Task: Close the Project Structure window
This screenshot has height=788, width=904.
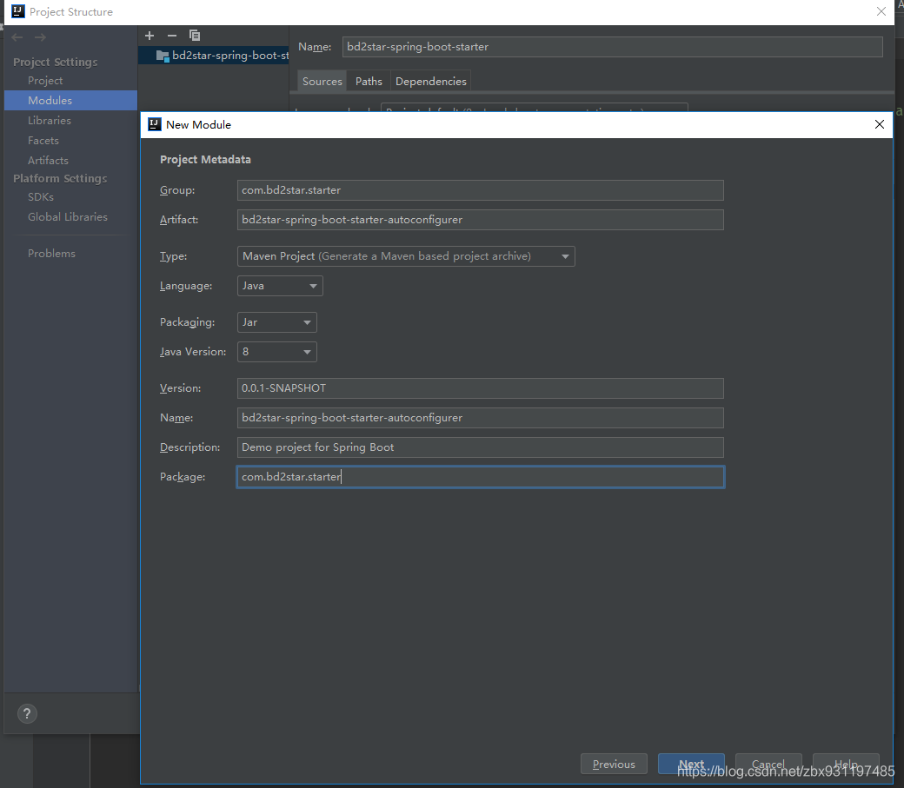Action: 881,11
